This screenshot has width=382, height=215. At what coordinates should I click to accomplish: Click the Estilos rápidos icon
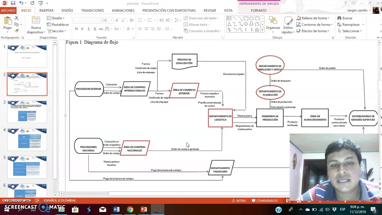pos(288,21)
